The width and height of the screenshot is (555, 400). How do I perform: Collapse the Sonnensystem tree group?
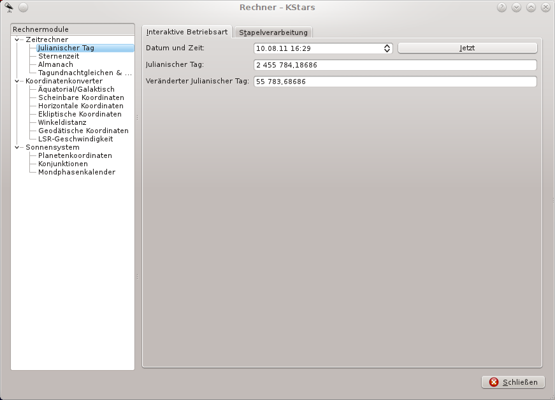pyautogui.click(x=17, y=147)
